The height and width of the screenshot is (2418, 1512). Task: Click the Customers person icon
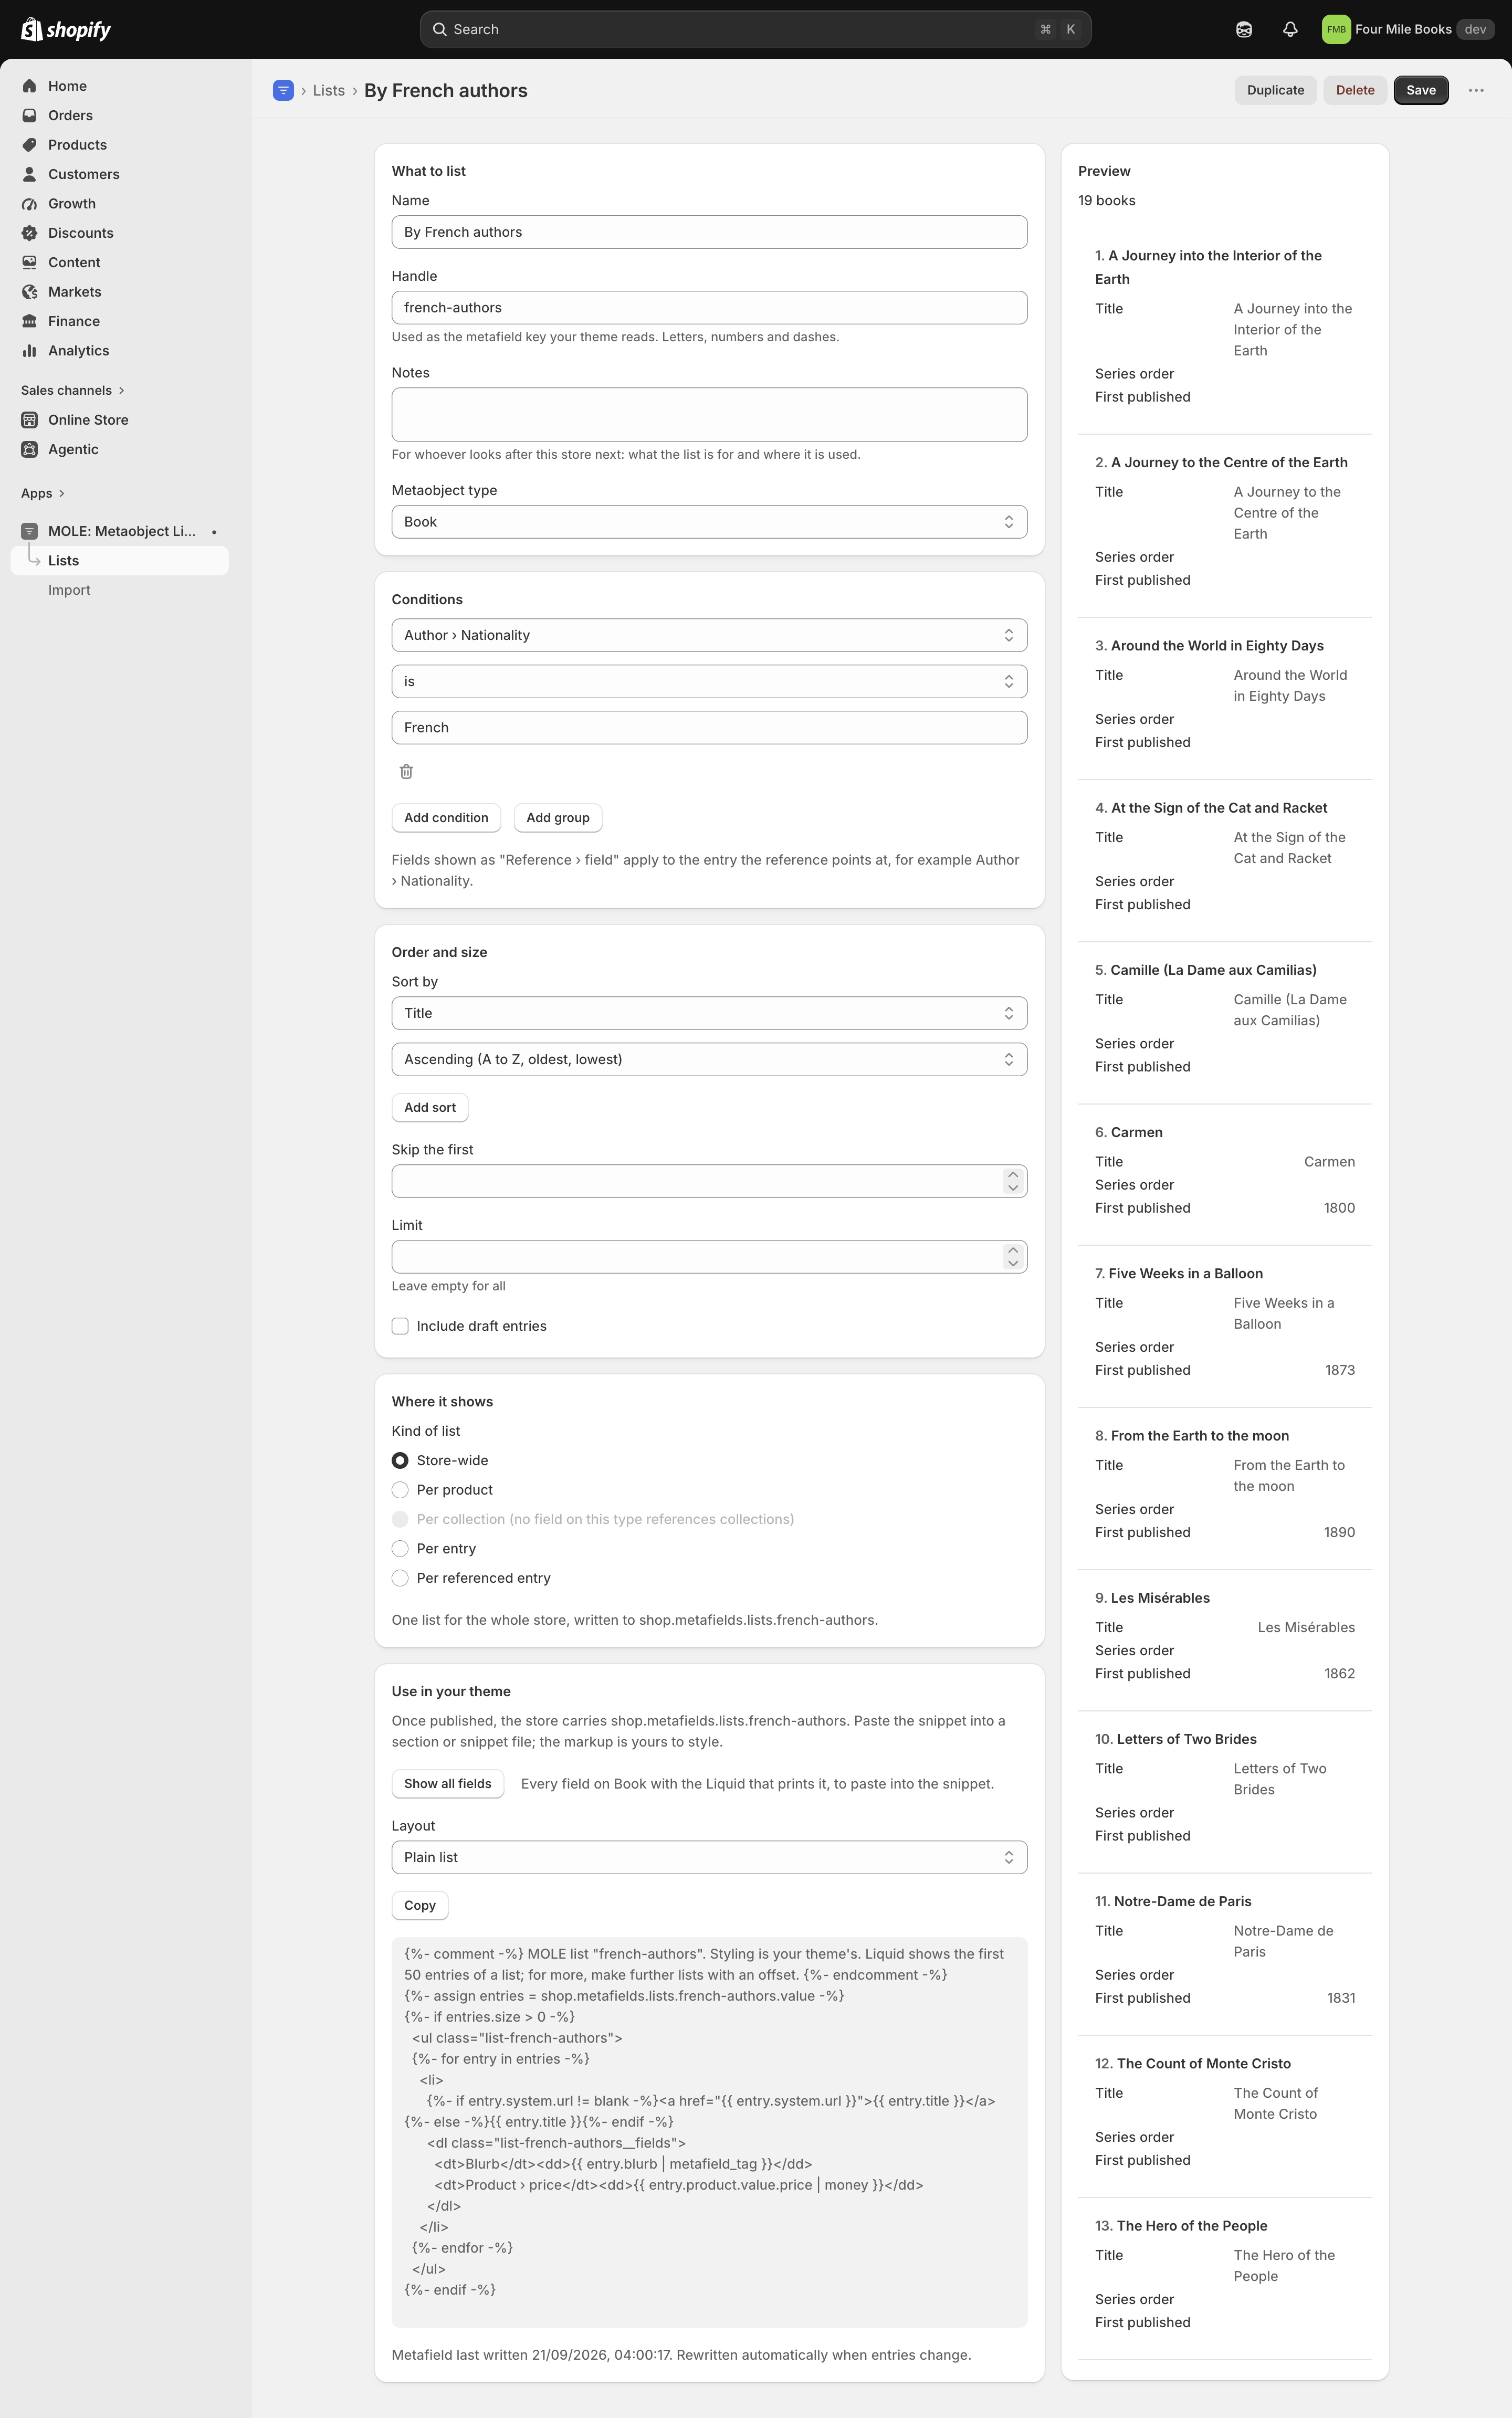(x=30, y=174)
